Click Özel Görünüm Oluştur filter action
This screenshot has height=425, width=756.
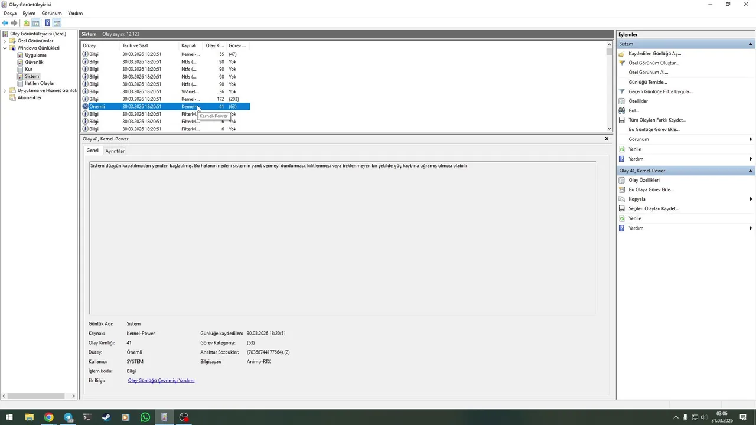(x=654, y=63)
